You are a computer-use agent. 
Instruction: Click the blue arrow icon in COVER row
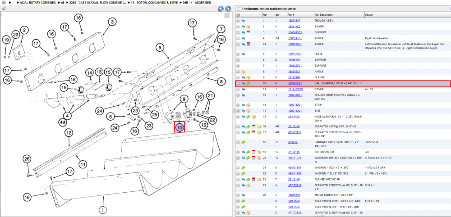pos(243,89)
